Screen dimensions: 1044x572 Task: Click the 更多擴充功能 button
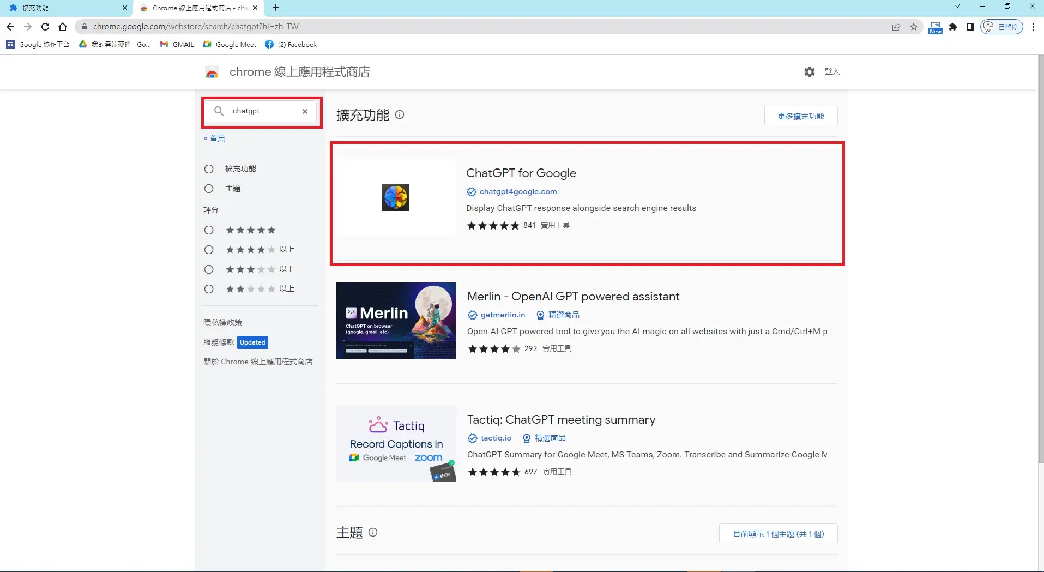coord(801,116)
